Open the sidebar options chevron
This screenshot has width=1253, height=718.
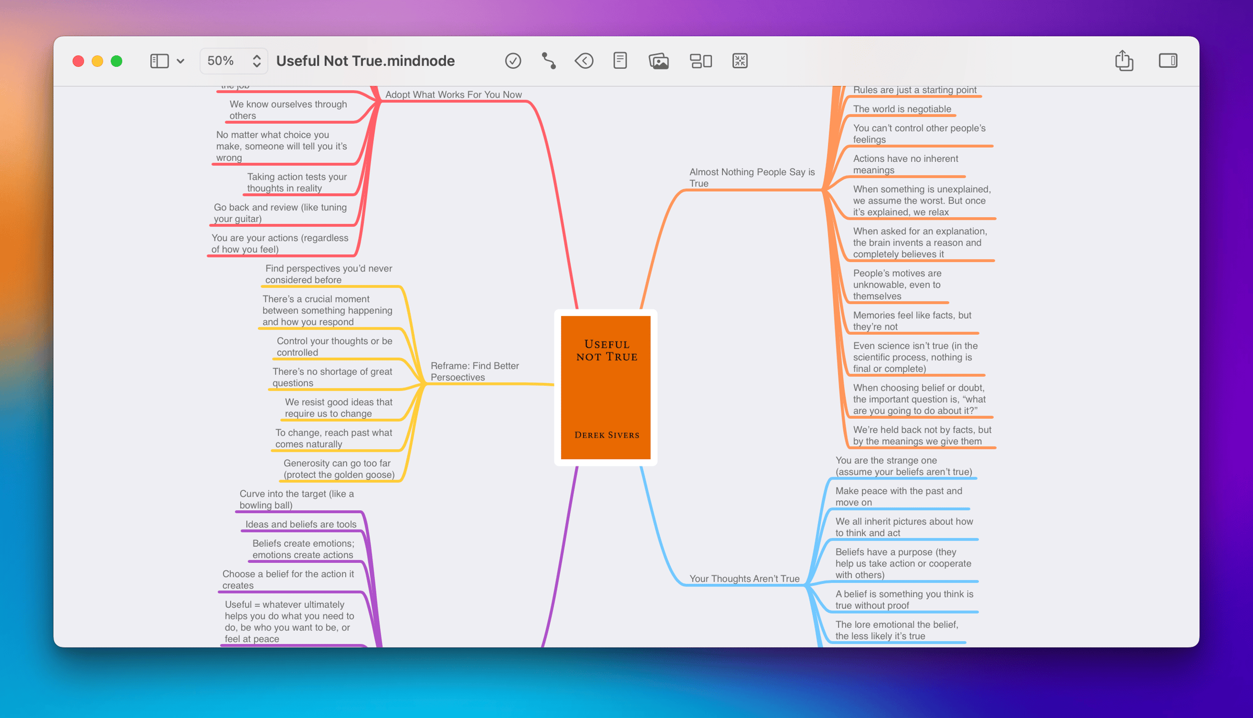(181, 61)
